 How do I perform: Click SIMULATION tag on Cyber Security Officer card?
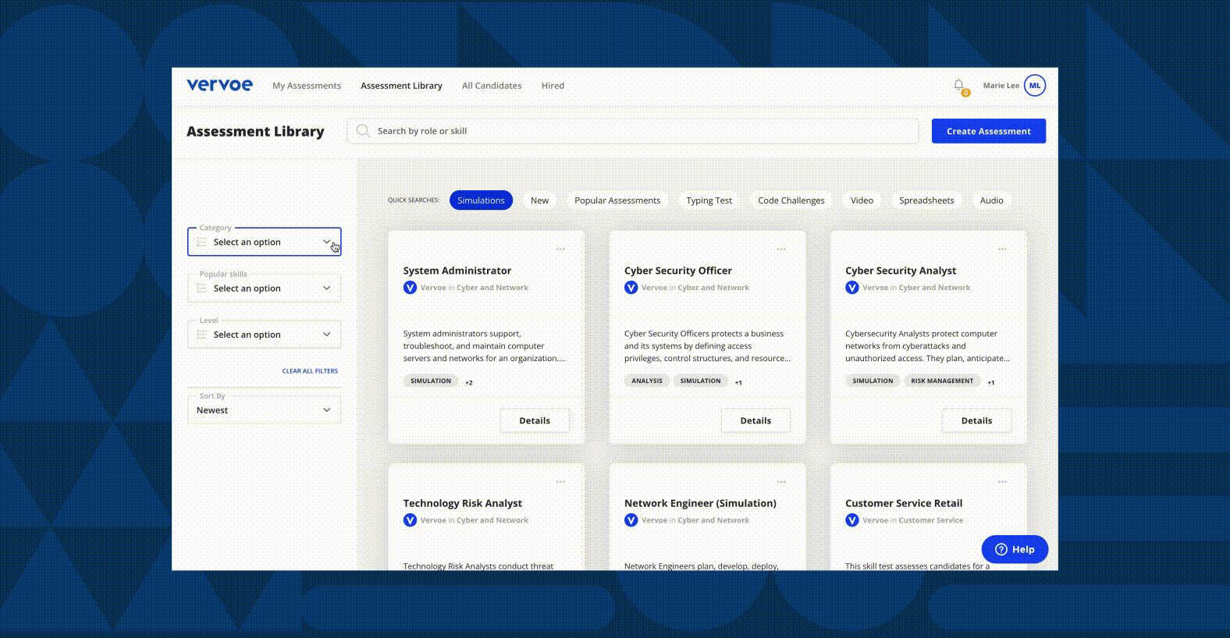click(700, 381)
